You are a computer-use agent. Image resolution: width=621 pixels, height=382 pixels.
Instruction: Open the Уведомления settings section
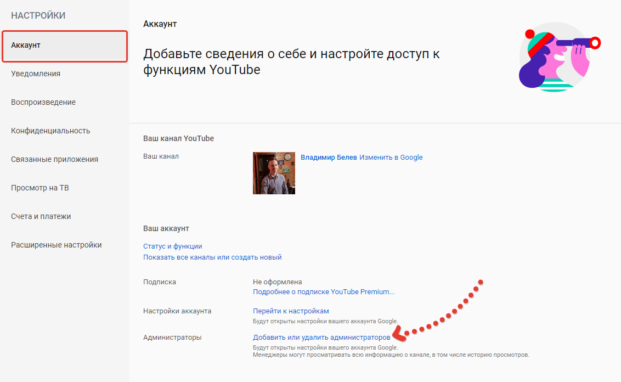pyautogui.click(x=36, y=74)
